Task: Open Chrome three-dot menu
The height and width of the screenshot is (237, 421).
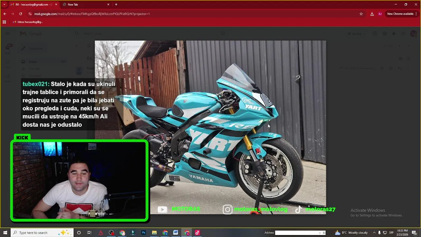Action: point(416,14)
